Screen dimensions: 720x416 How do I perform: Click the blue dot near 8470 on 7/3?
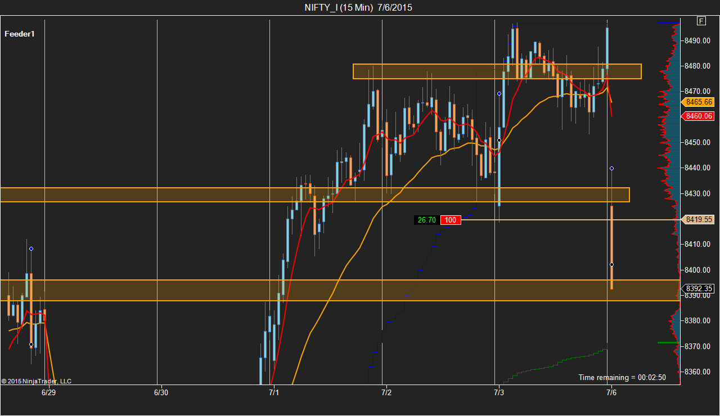click(x=499, y=93)
